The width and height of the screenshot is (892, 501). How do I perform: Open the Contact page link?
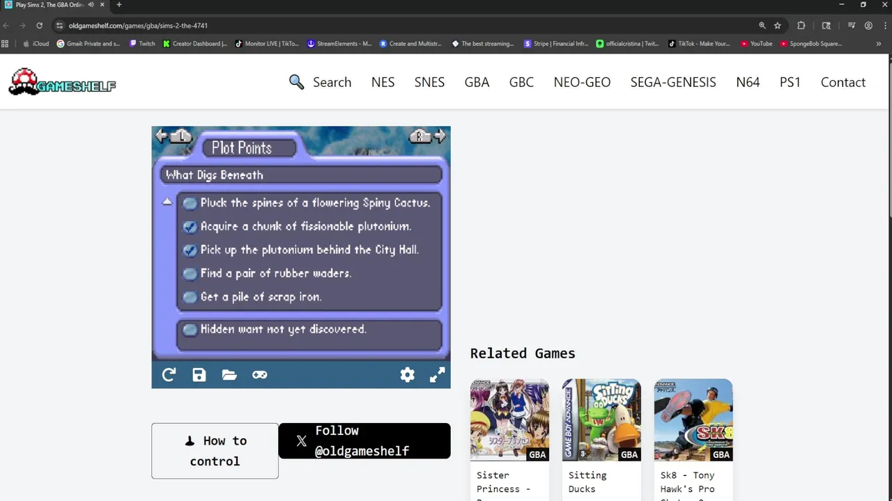(x=843, y=82)
